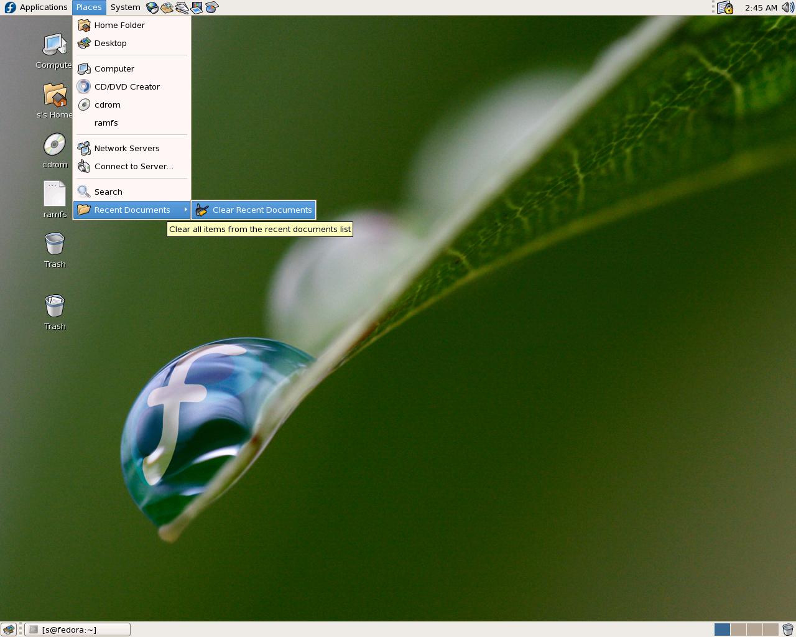Switch to the third workspace
This screenshot has height=637, width=796.
[754, 630]
